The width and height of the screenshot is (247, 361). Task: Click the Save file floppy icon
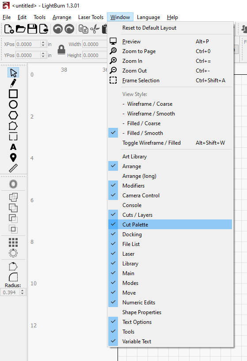pyautogui.click(x=32, y=29)
